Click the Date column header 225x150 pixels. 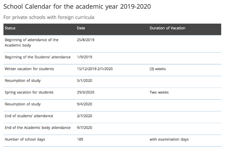[81, 28]
